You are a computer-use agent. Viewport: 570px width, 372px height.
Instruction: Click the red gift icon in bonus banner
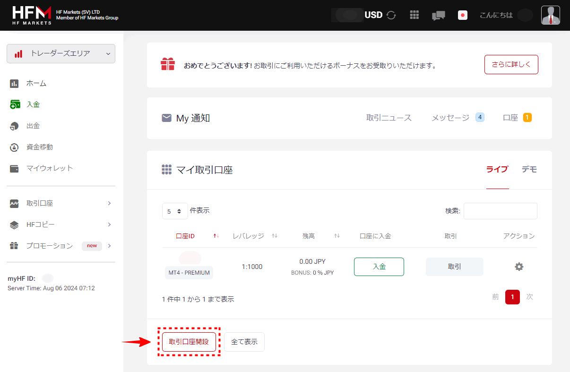(168, 64)
